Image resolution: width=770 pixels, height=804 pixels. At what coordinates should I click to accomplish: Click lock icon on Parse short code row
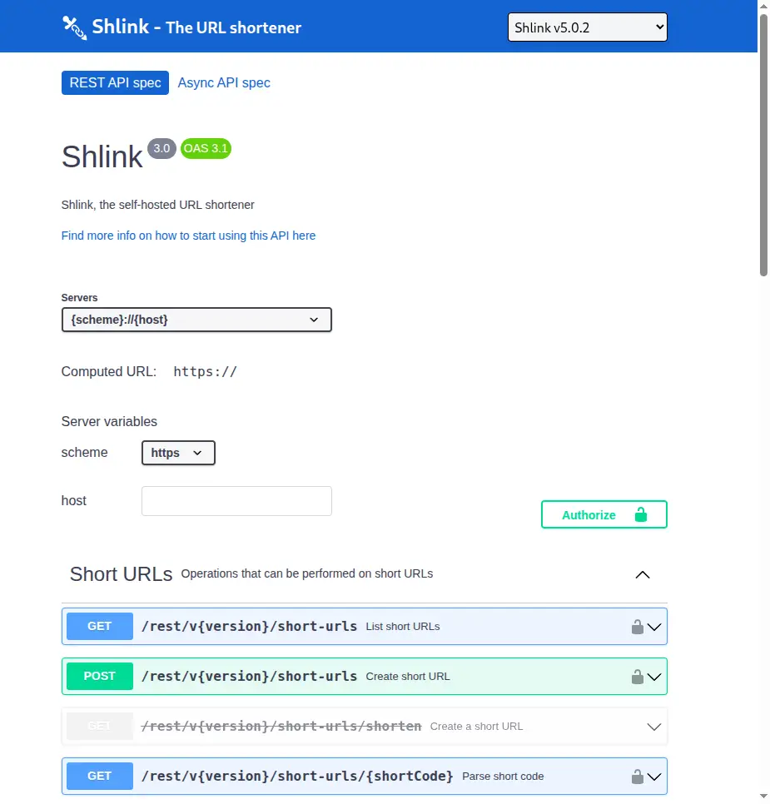(637, 777)
